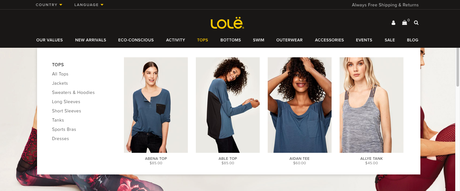This screenshot has height=191, width=460.
Task: Open the user account icon
Action: click(x=393, y=23)
